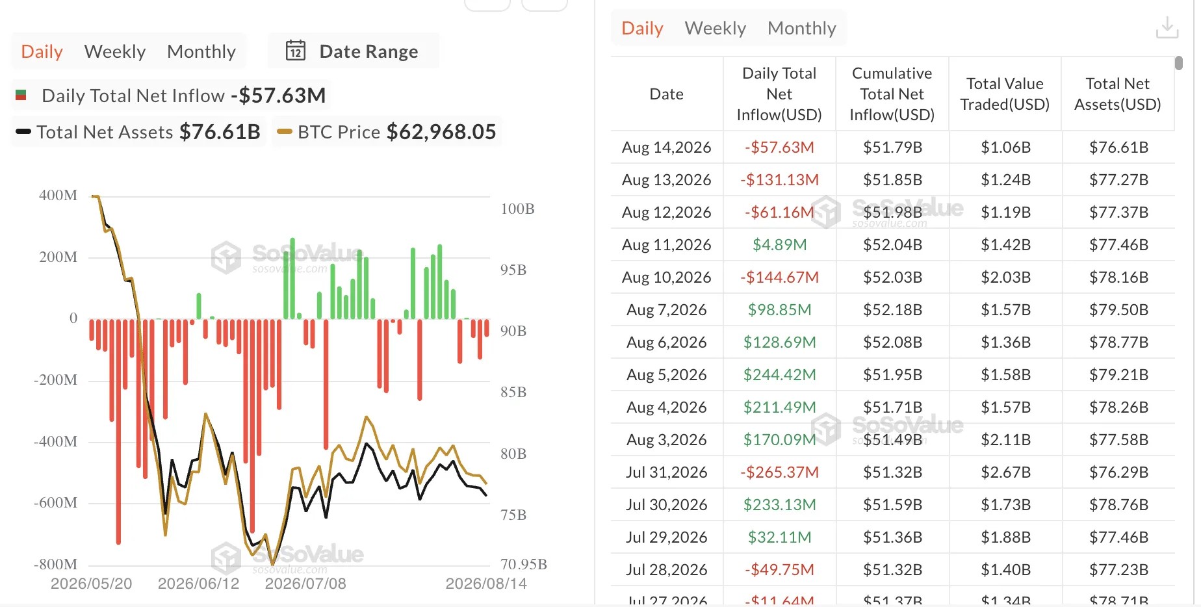Switch the chart to Weekly view
Viewport: 1201px width, 607px height.
pyautogui.click(x=115, y=51)
